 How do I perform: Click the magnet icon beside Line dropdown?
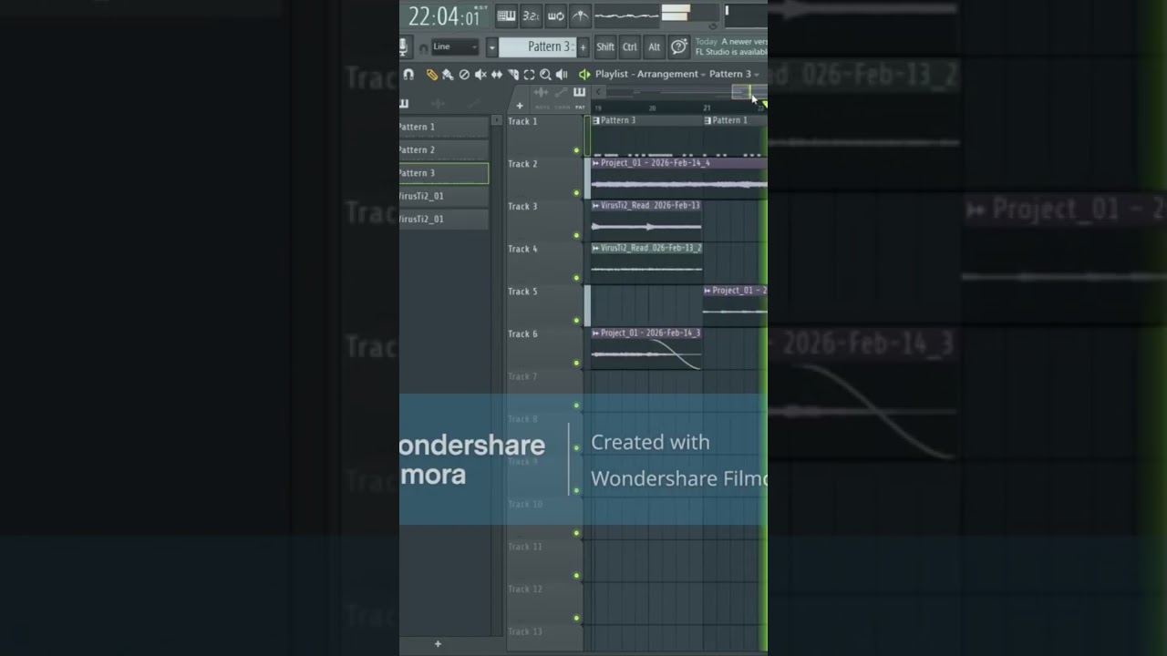point(423,47)
